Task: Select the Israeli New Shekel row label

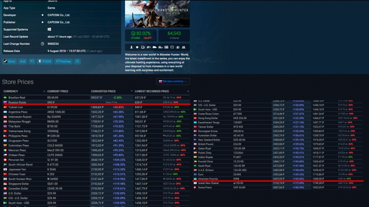Action: pyautogui.click(x=208, y=183)
